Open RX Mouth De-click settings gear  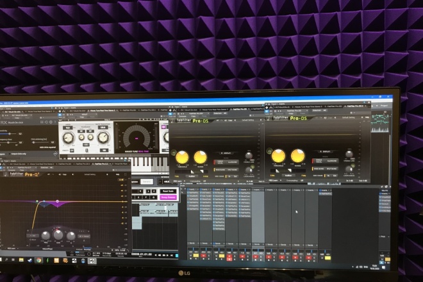pos(51,122)
